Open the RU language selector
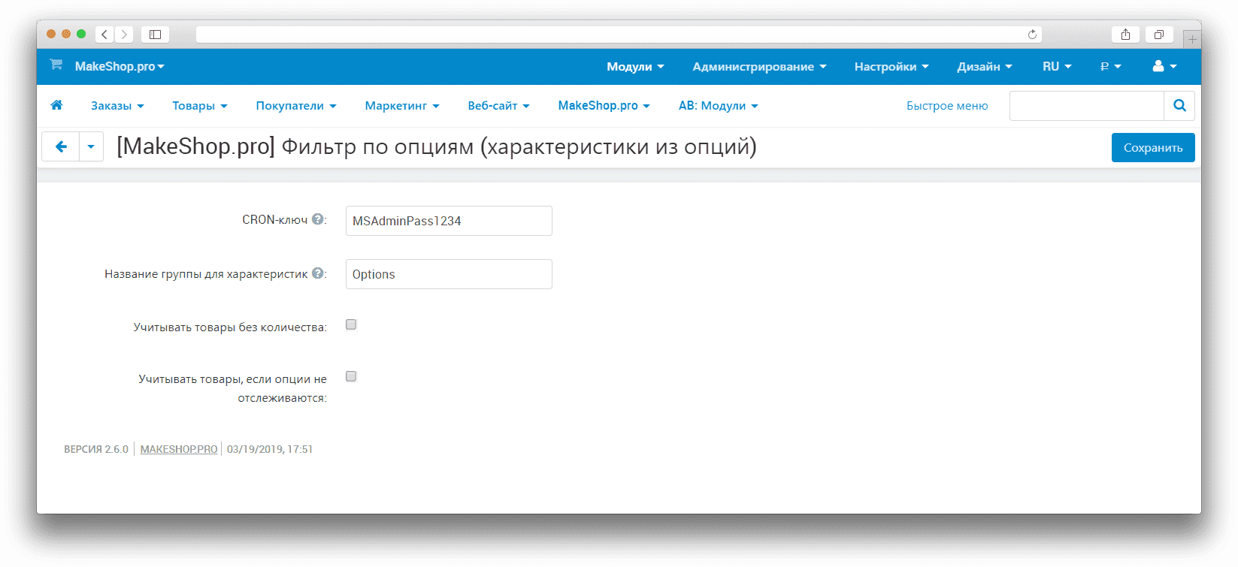1238x567 pixels. pos(1057,67)
